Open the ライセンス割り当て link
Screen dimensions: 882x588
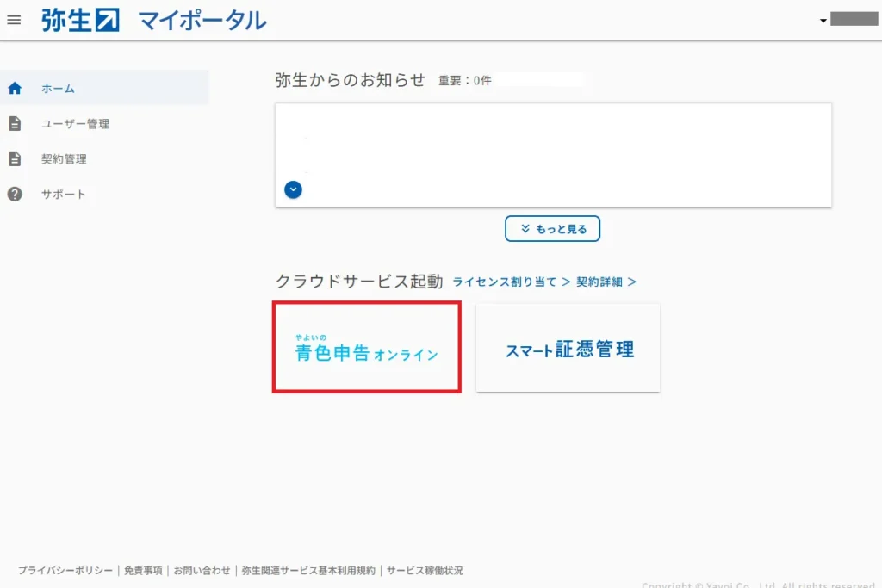(512, 282)
